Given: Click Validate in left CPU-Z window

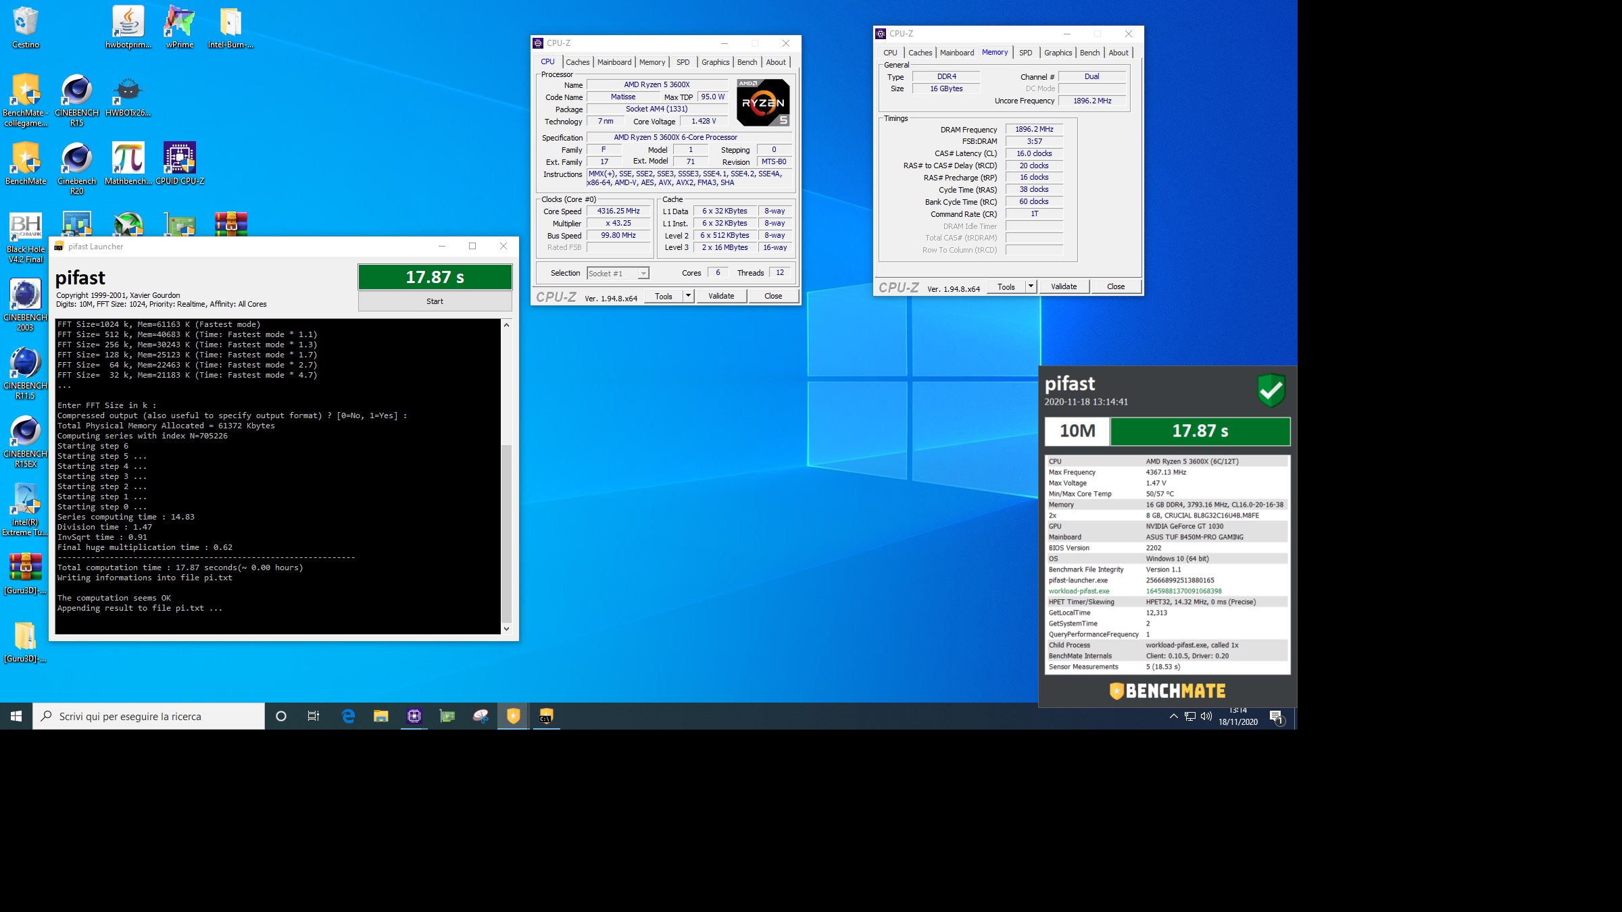Looking at the screenshot, I should [x=721, y=296].
